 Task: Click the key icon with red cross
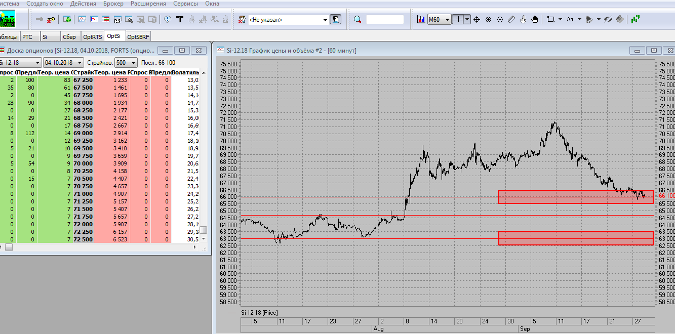[x=51, y=19]
